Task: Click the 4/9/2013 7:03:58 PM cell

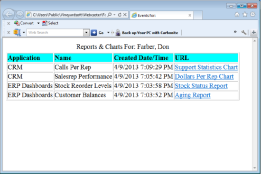Action: point(143,86)
